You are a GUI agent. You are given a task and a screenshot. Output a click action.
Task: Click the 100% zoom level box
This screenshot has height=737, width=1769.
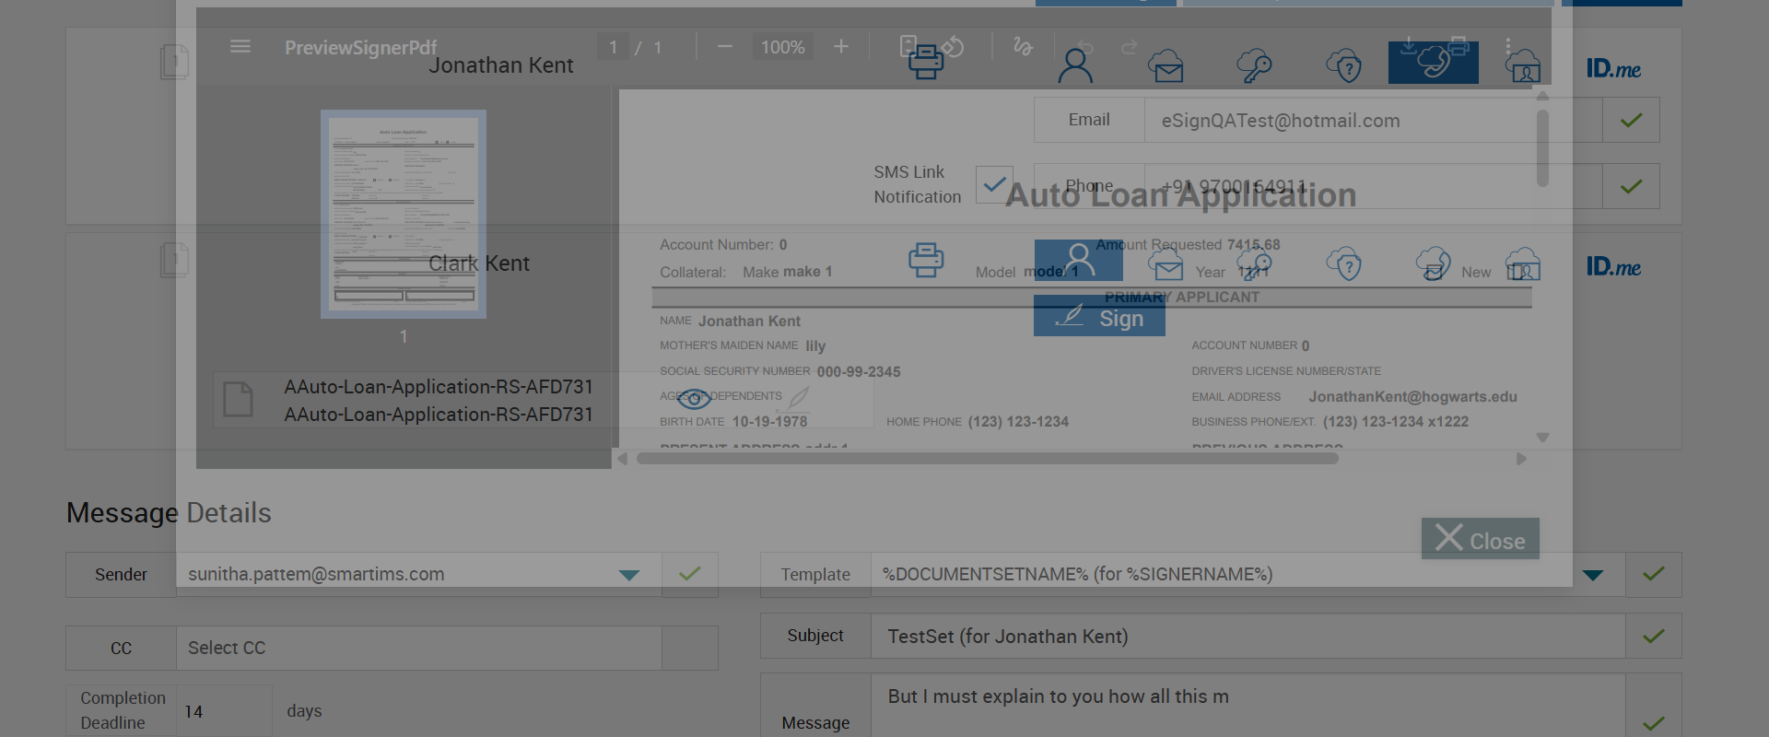pyautogui.click(x=782, y=47)
